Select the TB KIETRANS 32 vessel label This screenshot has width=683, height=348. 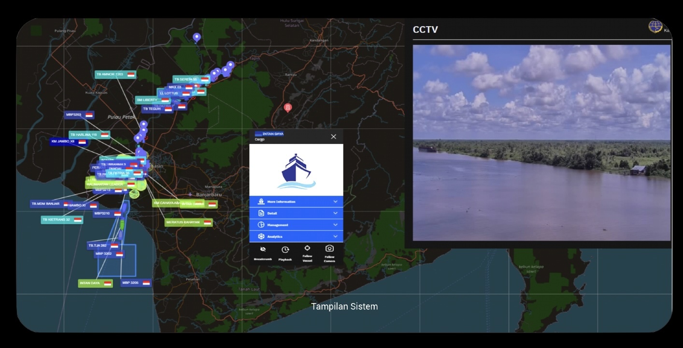pos(62,219)
